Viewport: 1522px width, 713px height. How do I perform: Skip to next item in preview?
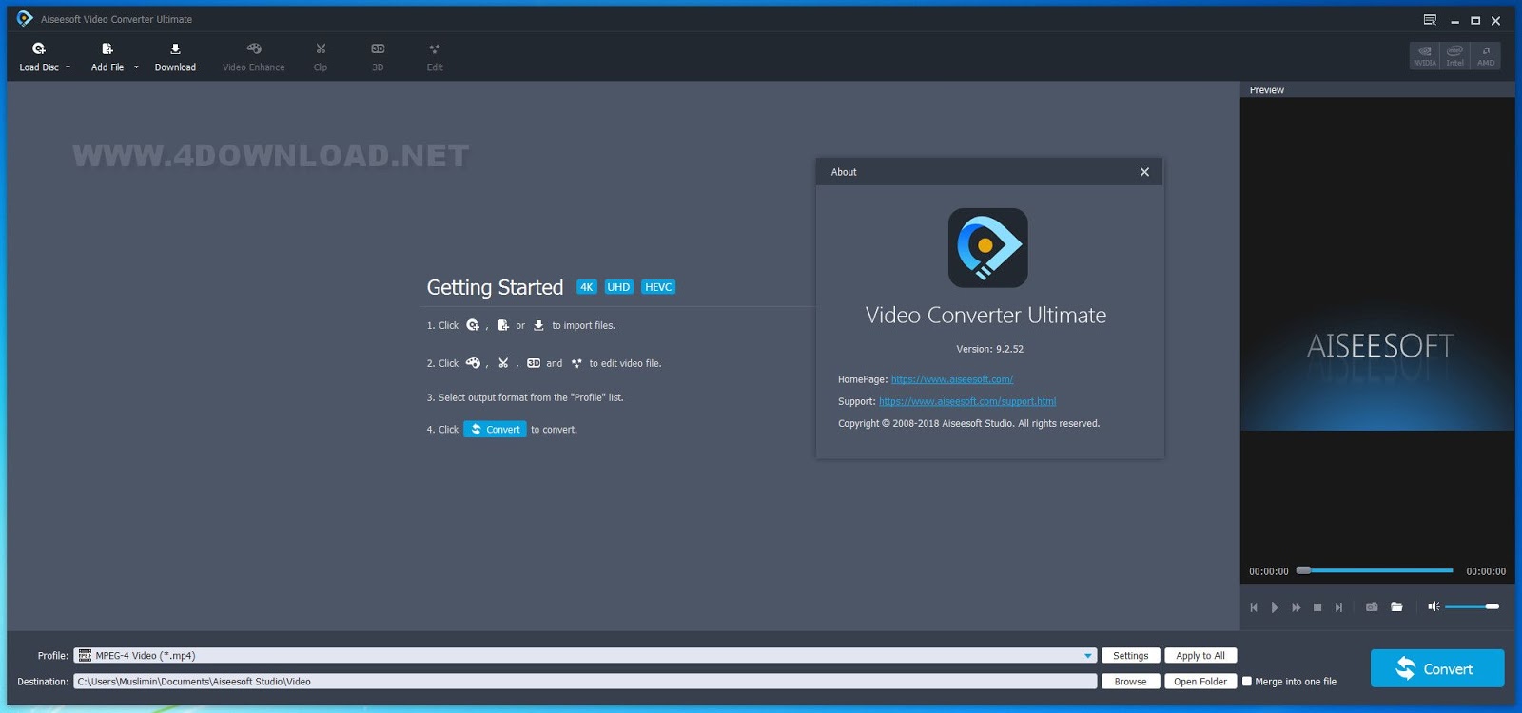(x=1338, y=607)
